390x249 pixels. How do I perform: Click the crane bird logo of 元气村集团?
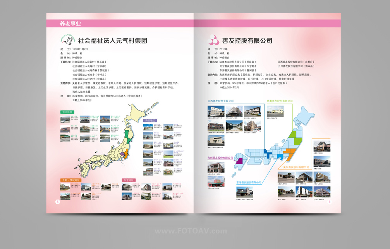tap(68, 40)
